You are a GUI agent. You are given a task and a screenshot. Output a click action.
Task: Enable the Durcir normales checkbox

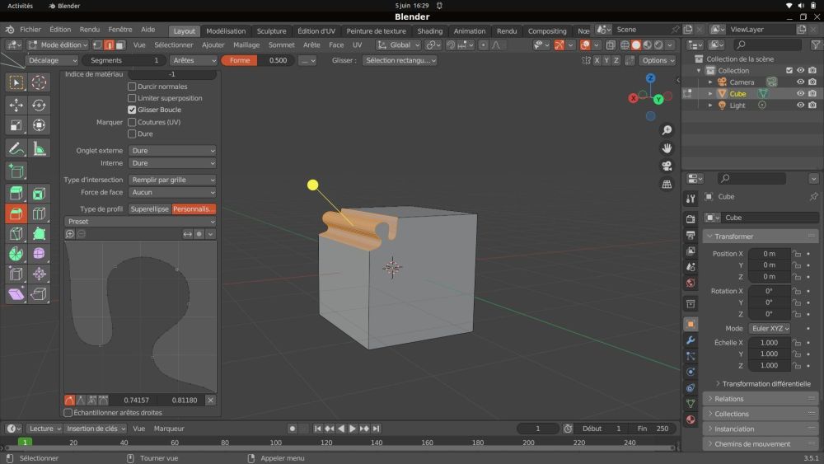tap(132, 87)
